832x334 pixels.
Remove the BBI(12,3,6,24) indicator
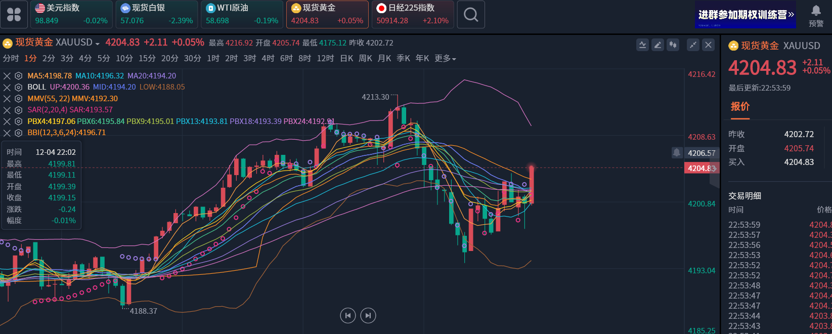(7, 133)
